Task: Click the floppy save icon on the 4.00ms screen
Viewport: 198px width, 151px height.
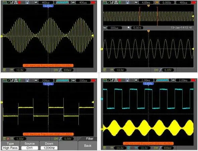Action: (127, 2)
